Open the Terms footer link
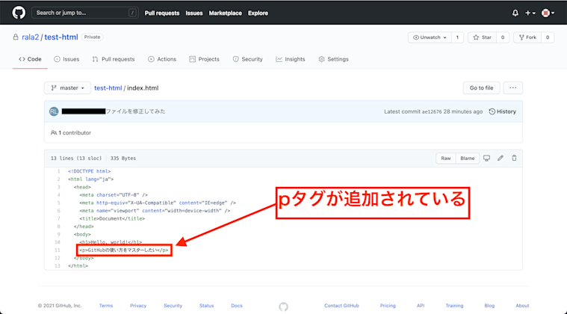The image size is (567, 314). pyautogui.click(x=106, y=306)
